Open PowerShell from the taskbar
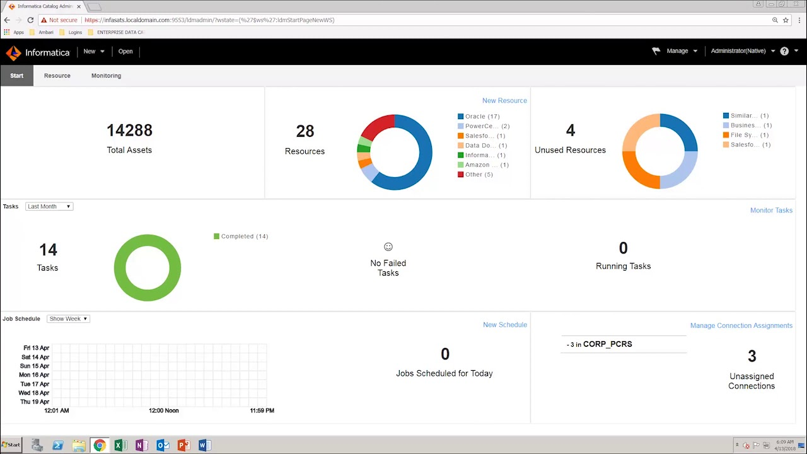This screenshot has height=454, width=807. click(x=57, y=445)
